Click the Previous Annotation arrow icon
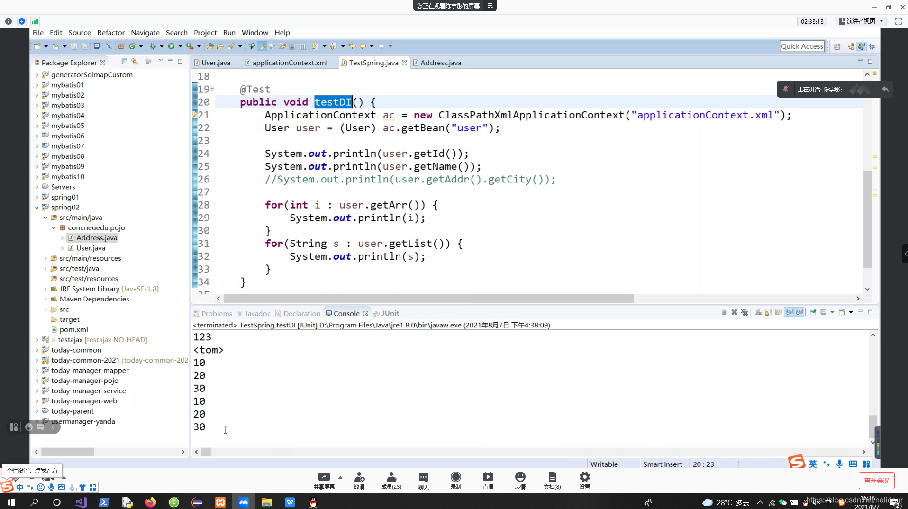This screenshot has width=908, height=509. tap(333, 46)
